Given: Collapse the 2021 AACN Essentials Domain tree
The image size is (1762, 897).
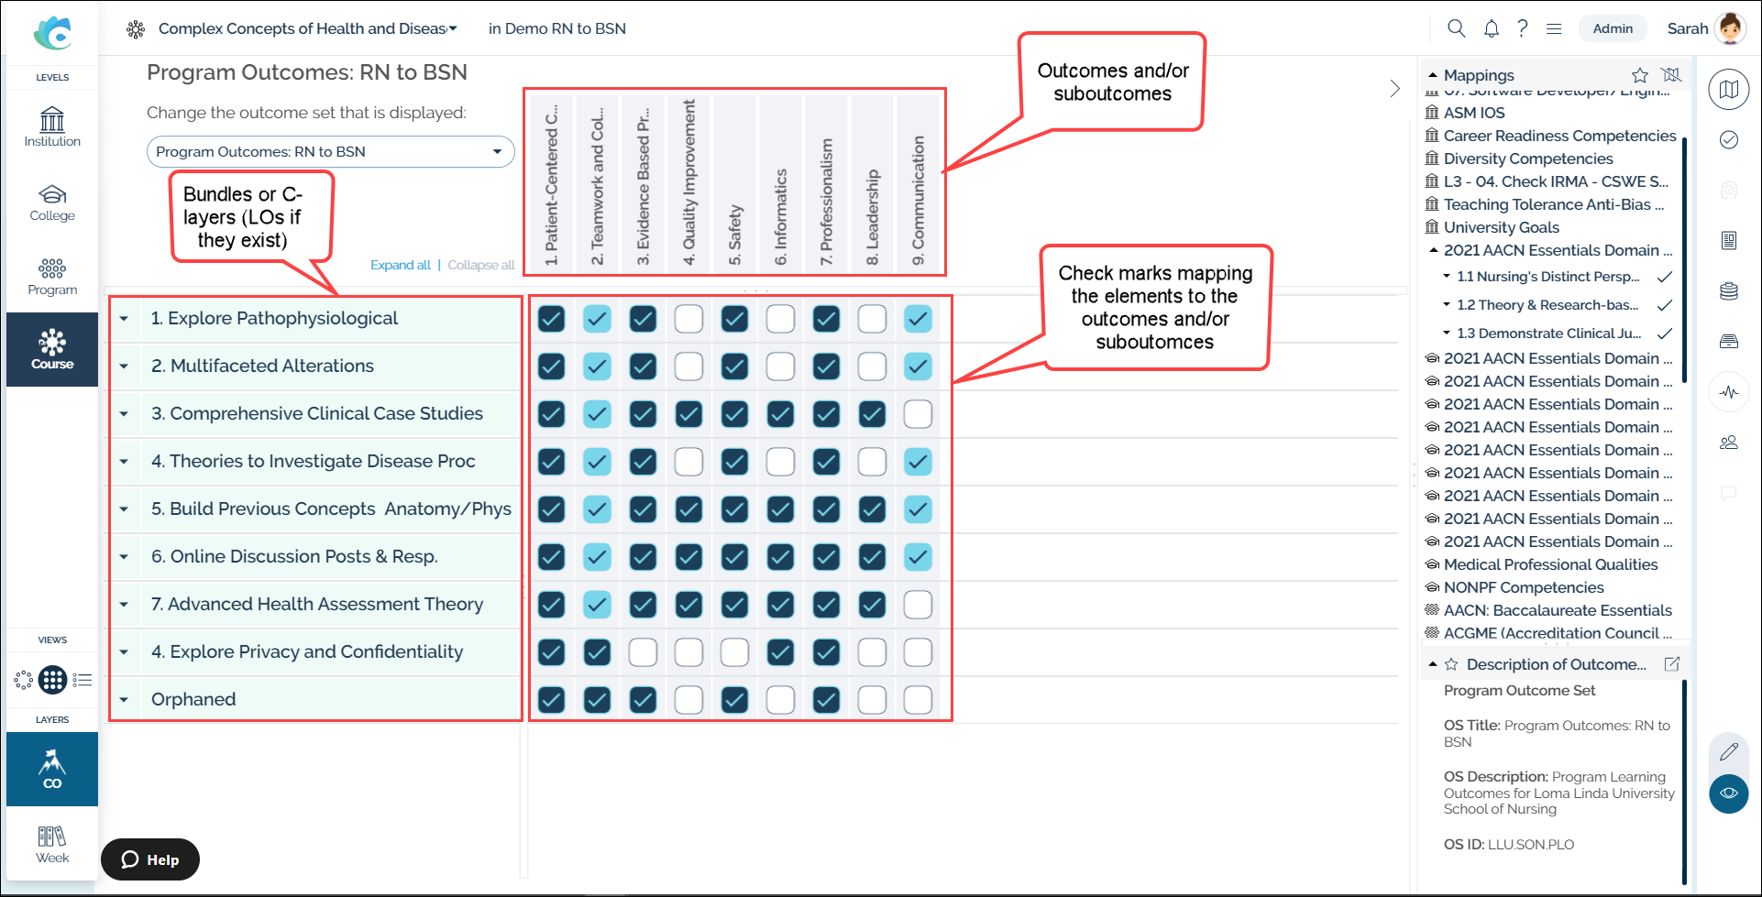Looking at the screenshot, I should click(x=1433, y=250).
